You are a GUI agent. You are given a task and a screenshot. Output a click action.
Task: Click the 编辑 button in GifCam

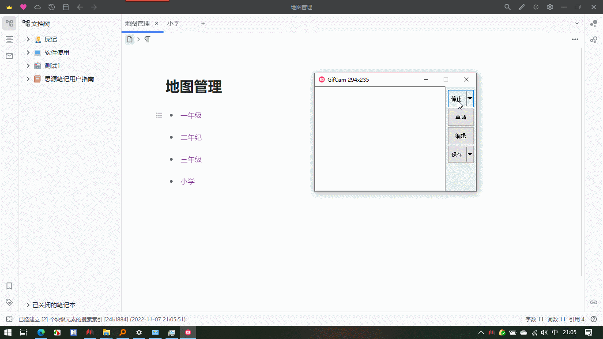click(x=460, y=136)
